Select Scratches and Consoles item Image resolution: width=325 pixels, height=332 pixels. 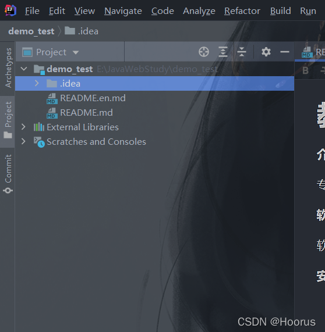[x=96, y=142]
